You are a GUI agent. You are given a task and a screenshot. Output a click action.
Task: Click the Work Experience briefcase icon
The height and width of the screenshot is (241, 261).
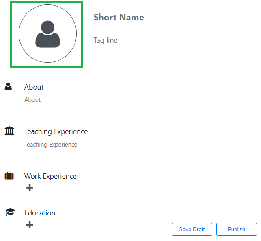coord(9,176)
